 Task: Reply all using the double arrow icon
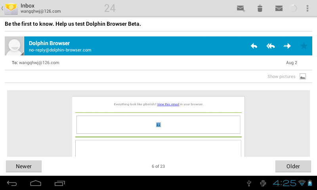click(271, 46)
